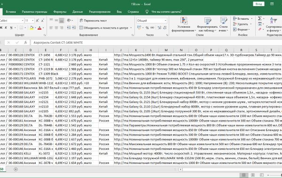Increase the cell indent
Screen dimensions: 282x178
tap(74, 28)
